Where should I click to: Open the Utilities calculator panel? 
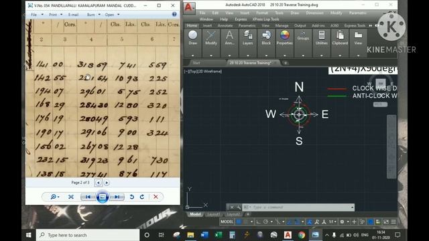[x=322, y=38]
